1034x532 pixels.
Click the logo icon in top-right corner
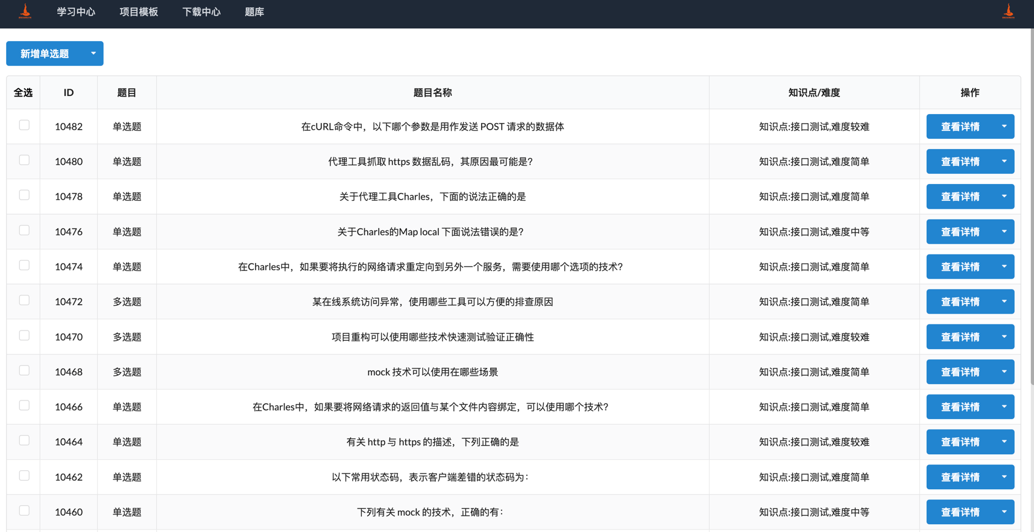click(1008, 11)
